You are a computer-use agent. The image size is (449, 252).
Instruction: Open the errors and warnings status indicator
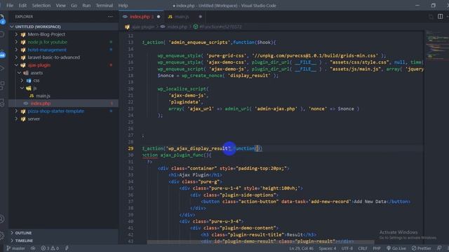(50, 248)
